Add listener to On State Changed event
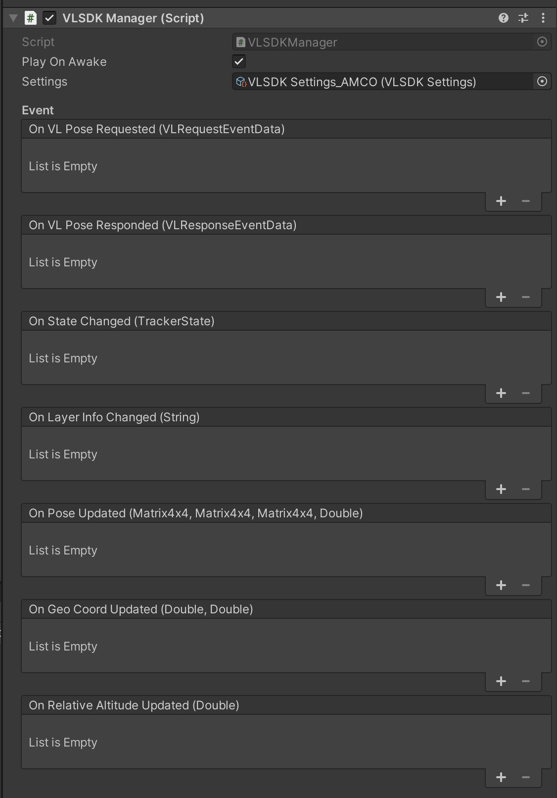557x798 pixels. (501, 393)
